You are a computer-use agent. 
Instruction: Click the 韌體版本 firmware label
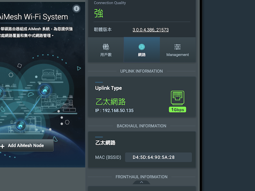(x=103, y=29)
